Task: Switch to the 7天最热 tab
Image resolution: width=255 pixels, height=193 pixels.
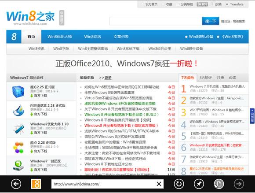Action: coord(188,78)
